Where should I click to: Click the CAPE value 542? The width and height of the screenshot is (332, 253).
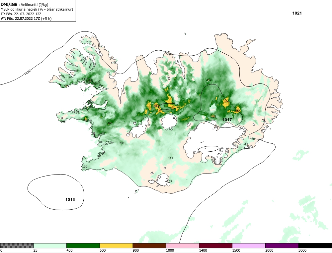point(209,80)
